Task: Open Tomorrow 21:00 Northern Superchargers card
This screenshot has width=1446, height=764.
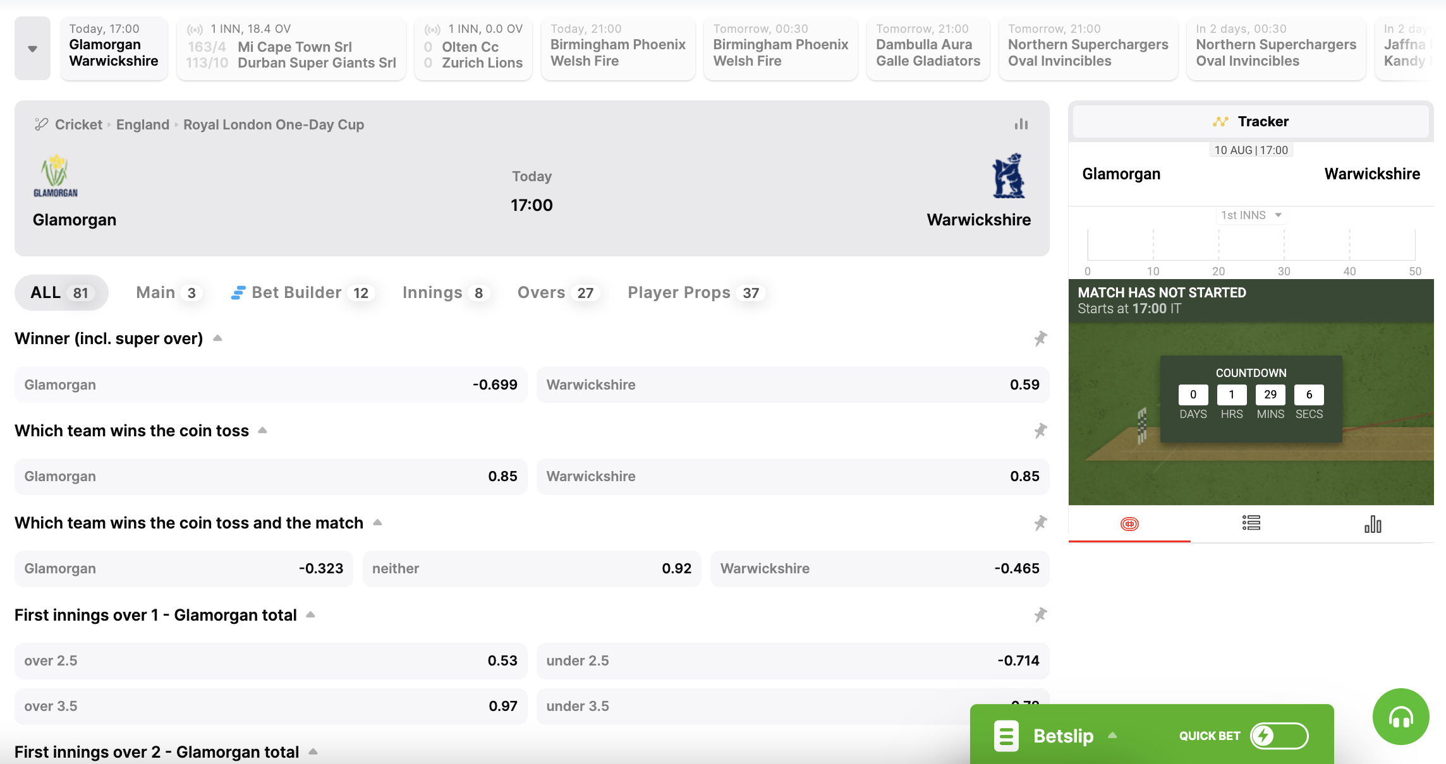Action: point(1088,49)
